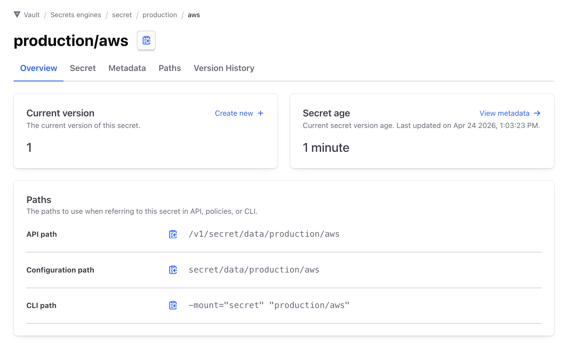Click the arrow icon beside View metadata
The height and width of the screenshot is (356, 584).
point(537,113)
